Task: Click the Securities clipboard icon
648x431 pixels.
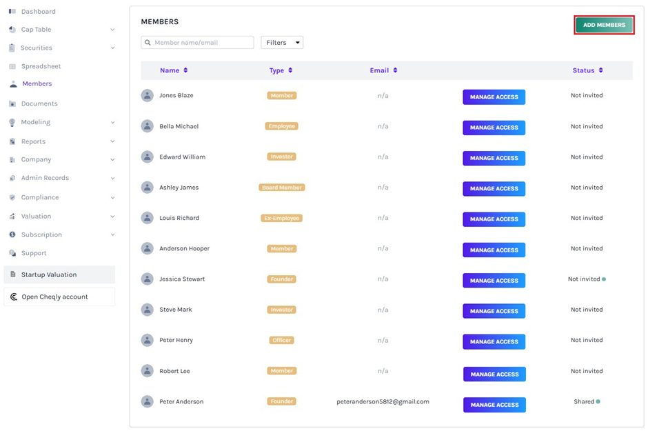Action: [x=12, y=48]
